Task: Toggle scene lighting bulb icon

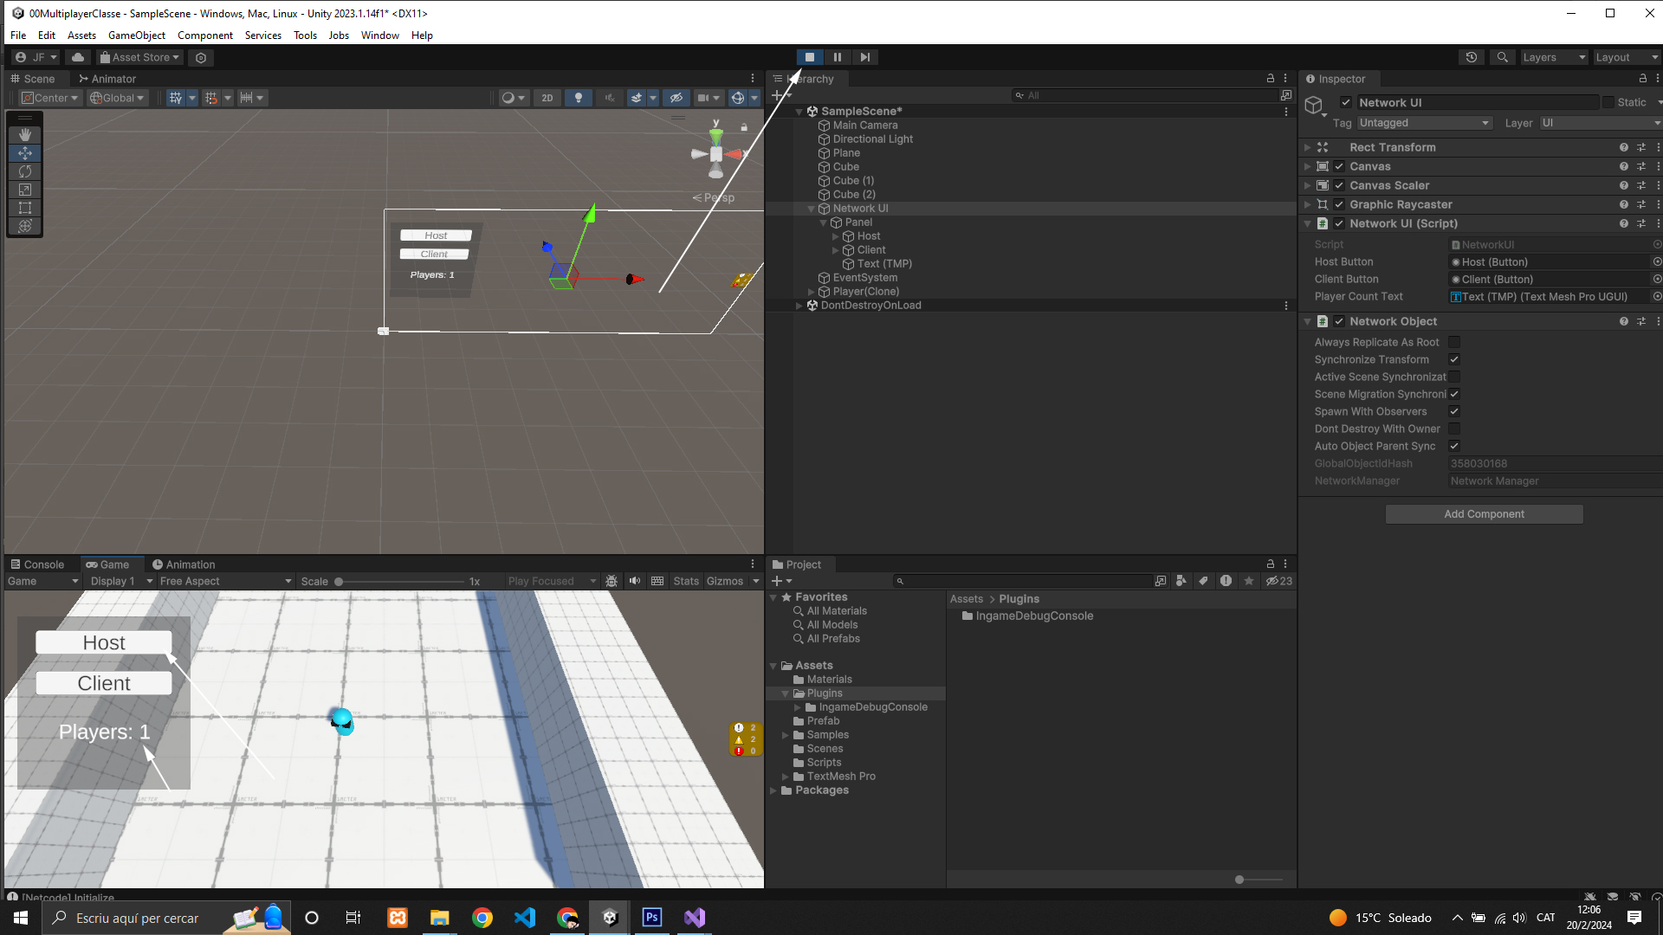Action: (x=579, y=98)
